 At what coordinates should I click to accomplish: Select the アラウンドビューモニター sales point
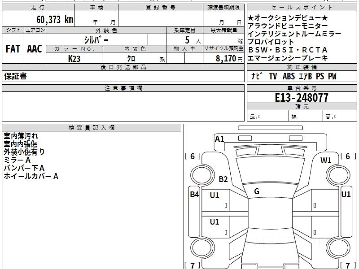[x=287, y=26]
